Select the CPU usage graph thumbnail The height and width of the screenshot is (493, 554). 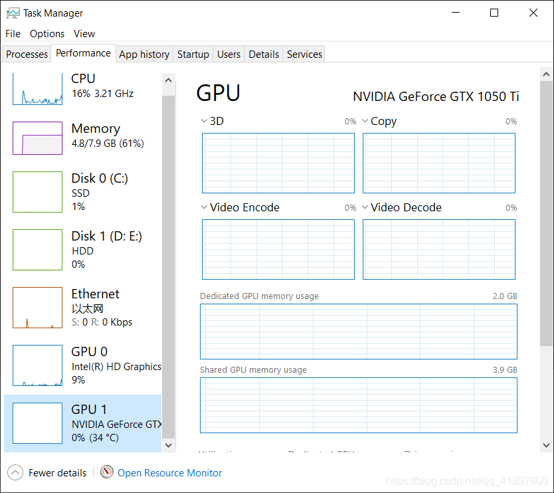point(37,89)
